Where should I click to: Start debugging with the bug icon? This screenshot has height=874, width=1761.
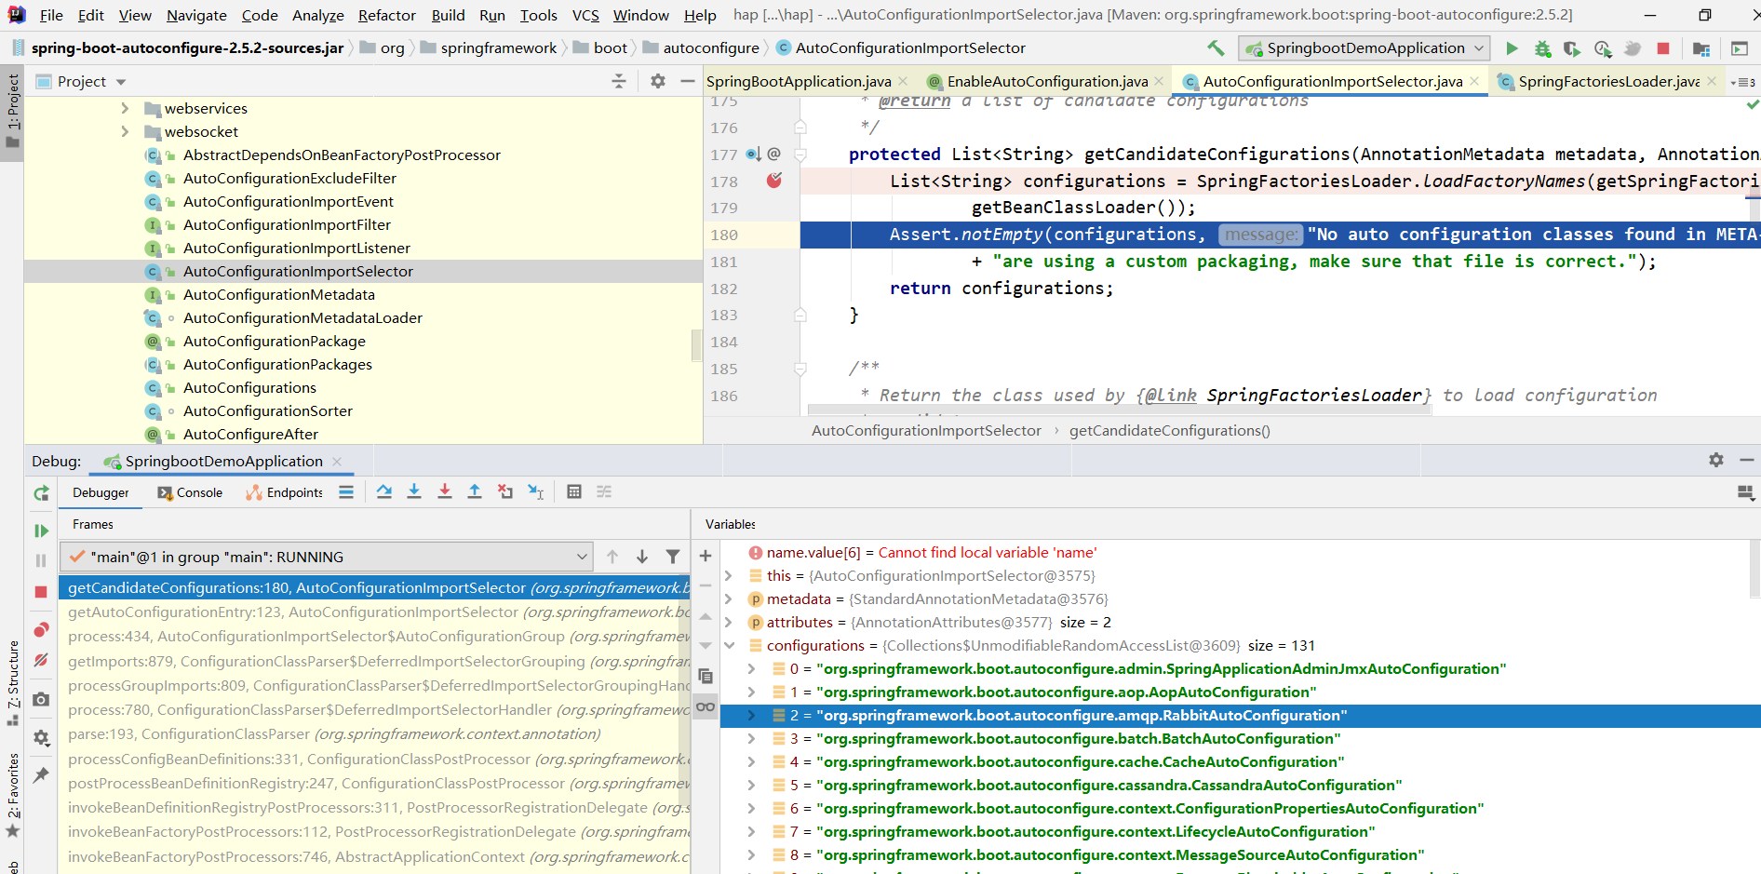point(1542,47)
